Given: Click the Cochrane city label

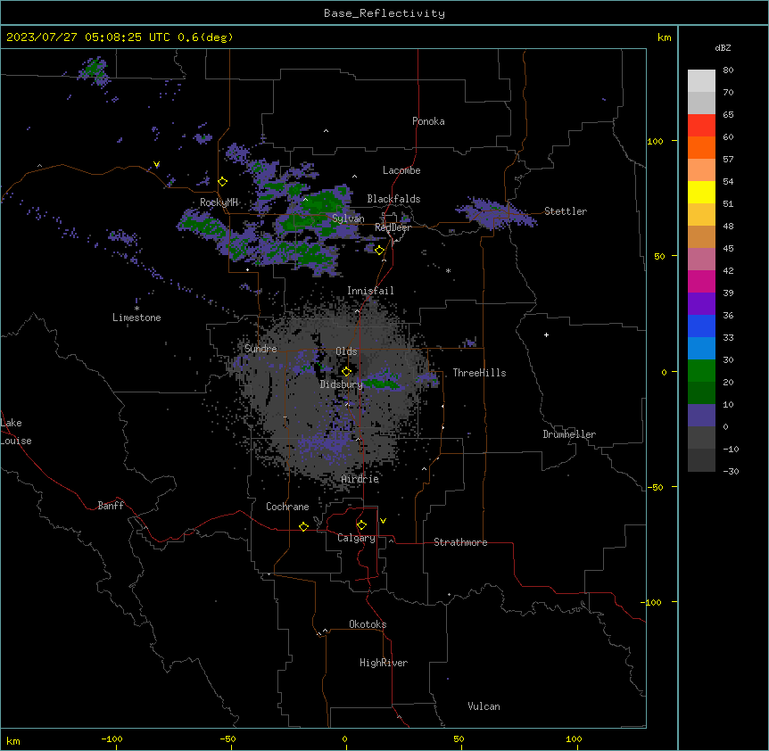Looking at the screenshot, I should 287,507.
